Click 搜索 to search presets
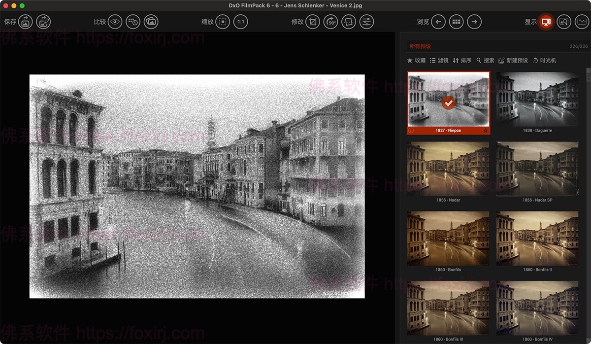The height and width of the screenshot is (344, 591). coord(485,60)
